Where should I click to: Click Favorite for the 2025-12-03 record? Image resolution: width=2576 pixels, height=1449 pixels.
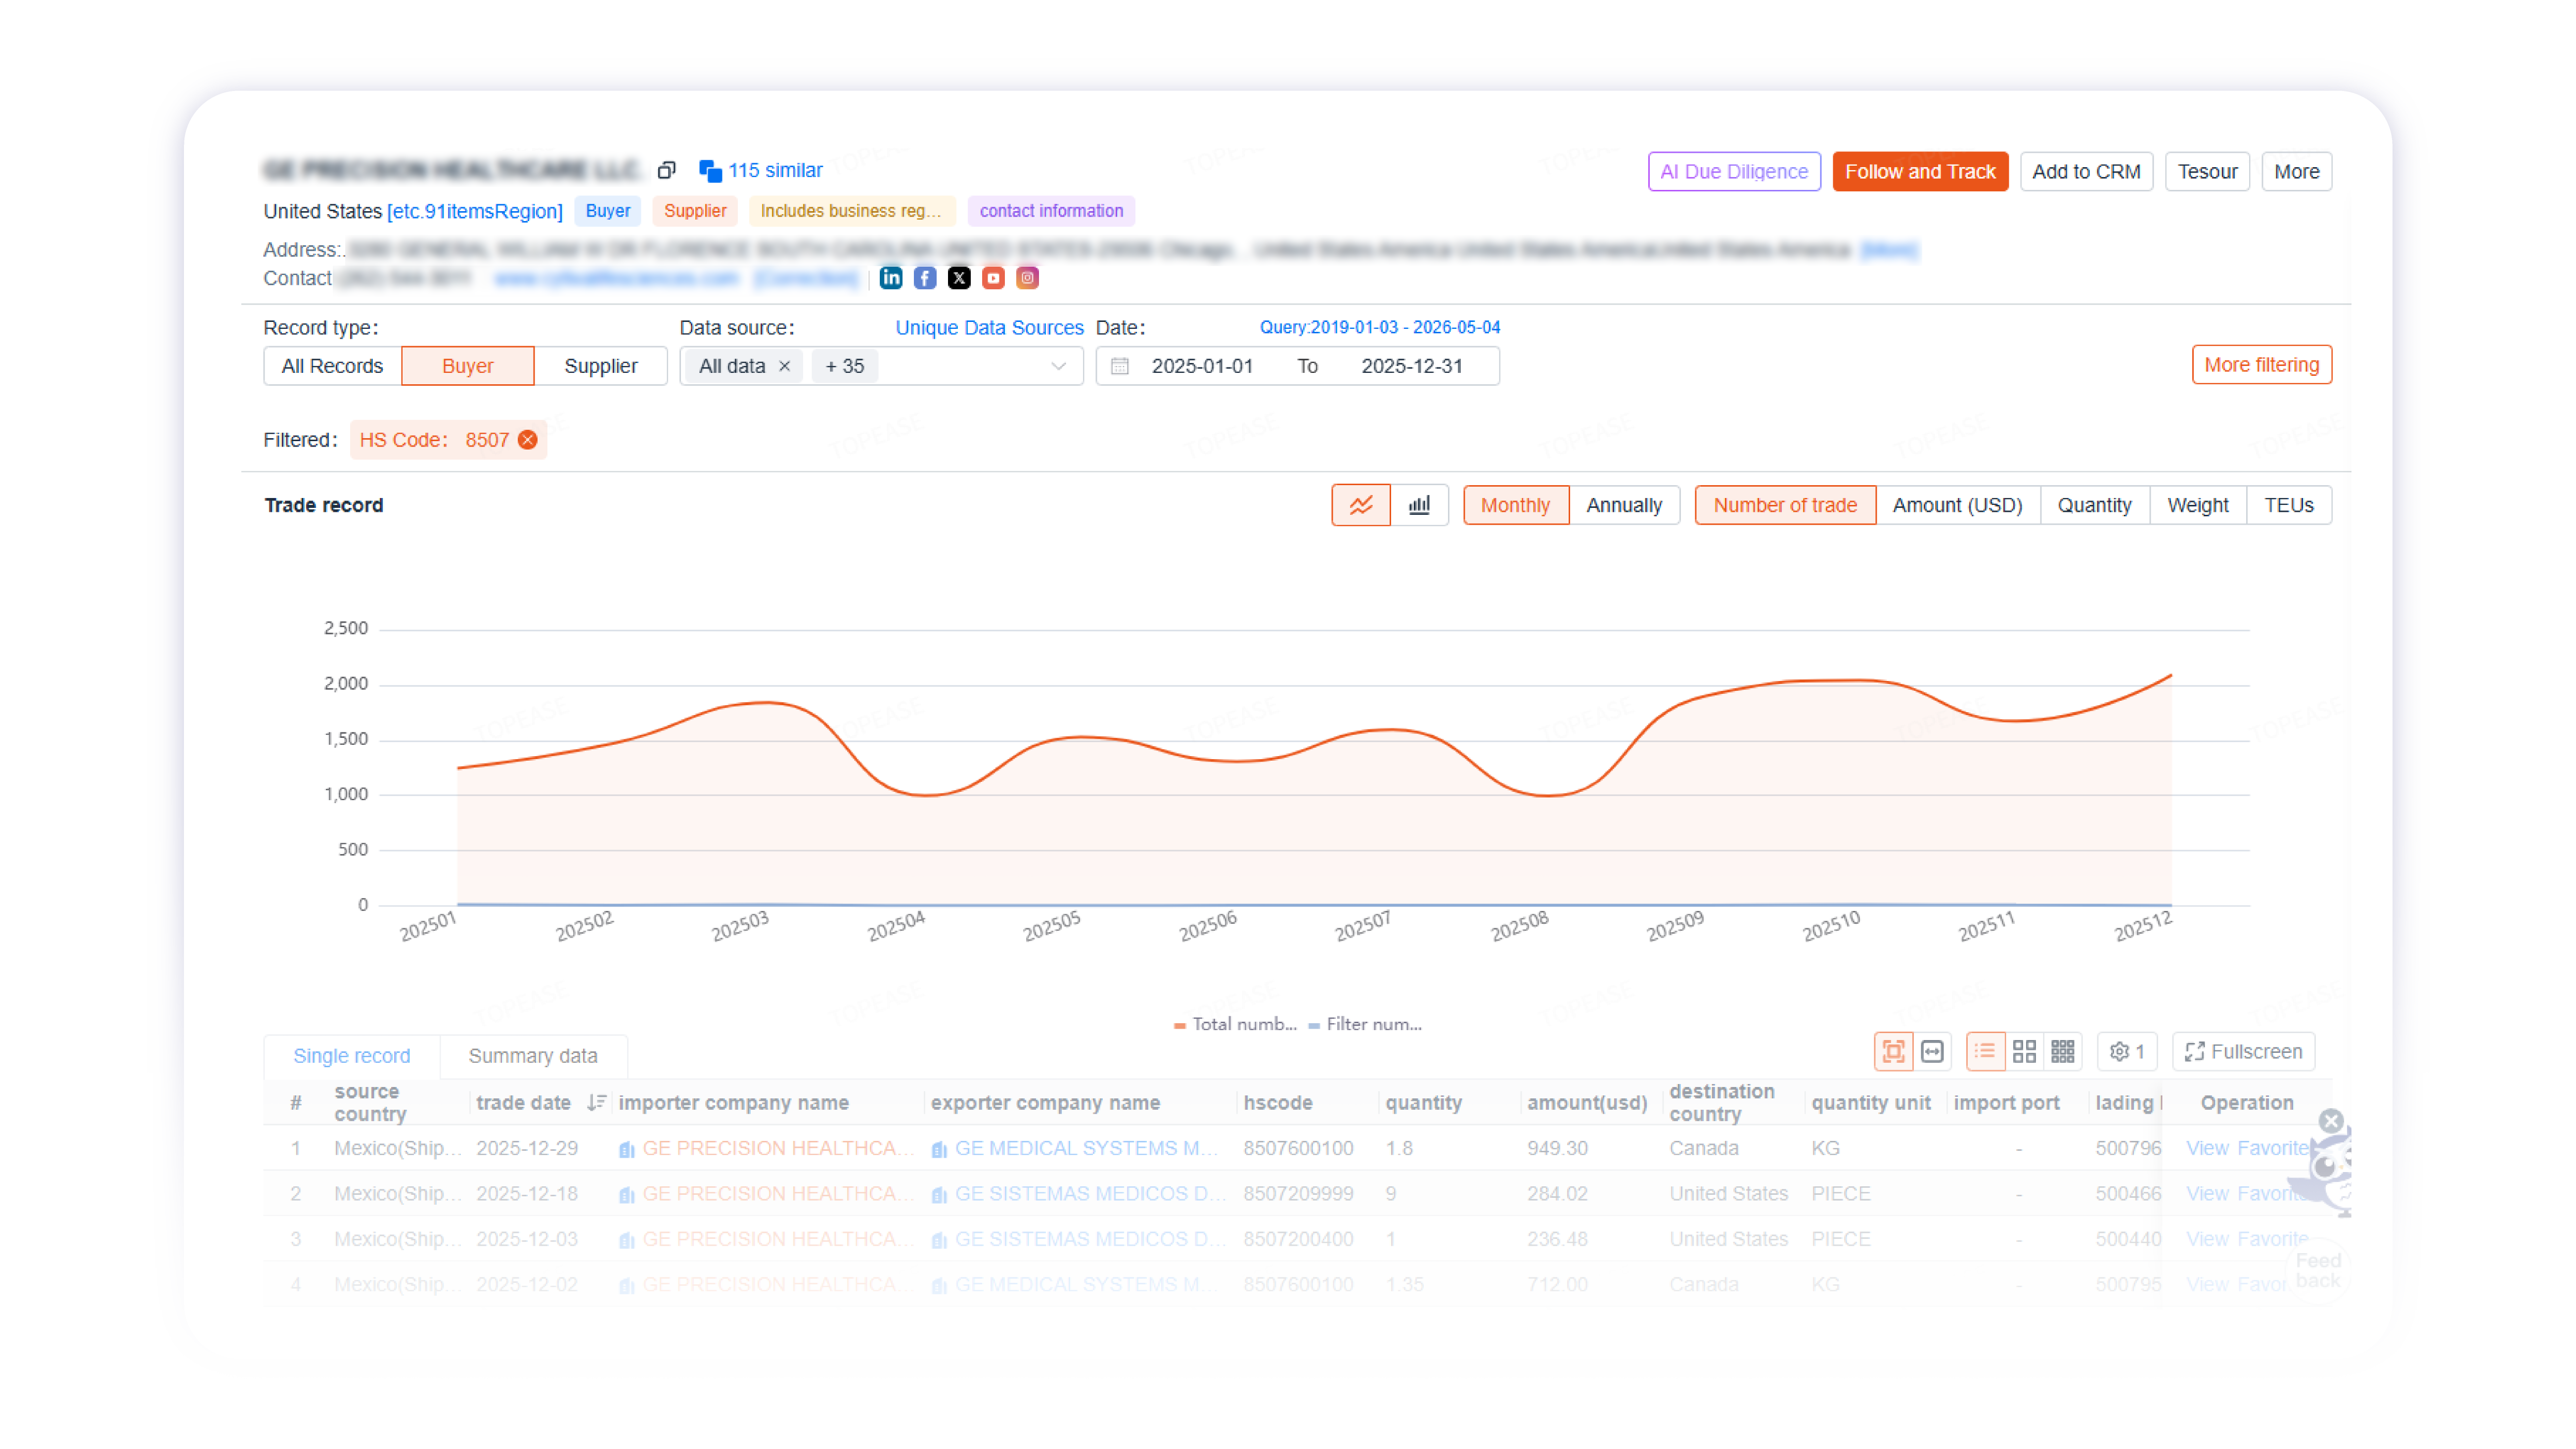click(2272, 1239)
